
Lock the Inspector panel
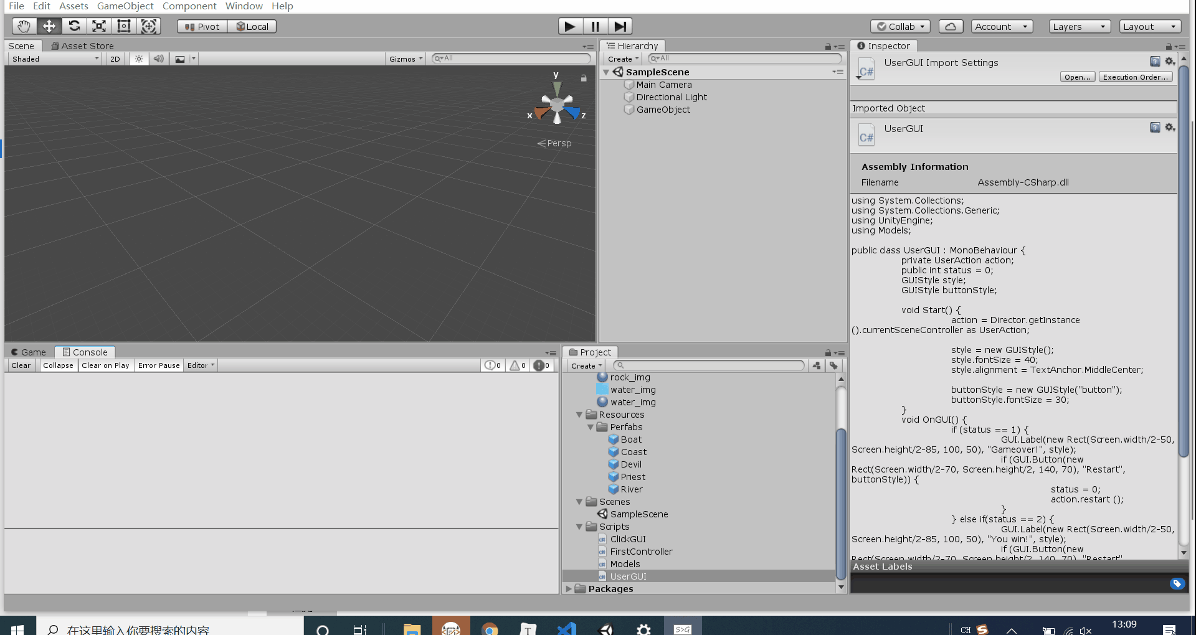(1169, 47)
